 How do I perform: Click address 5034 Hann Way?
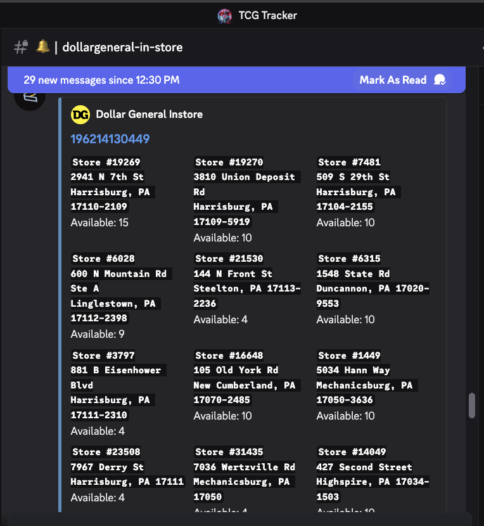coord(353,370)
